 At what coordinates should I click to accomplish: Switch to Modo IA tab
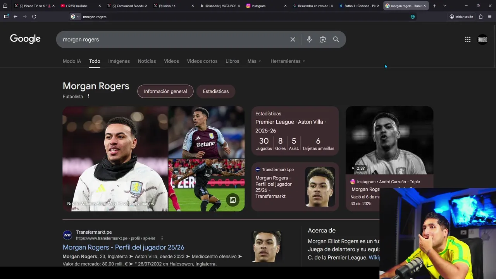tap(72, 61)
